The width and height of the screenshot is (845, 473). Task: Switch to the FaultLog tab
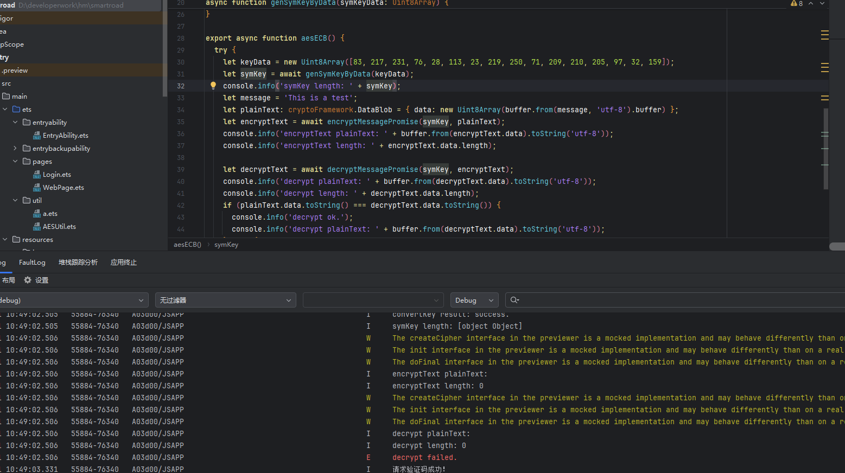click(x=32, y=263)
